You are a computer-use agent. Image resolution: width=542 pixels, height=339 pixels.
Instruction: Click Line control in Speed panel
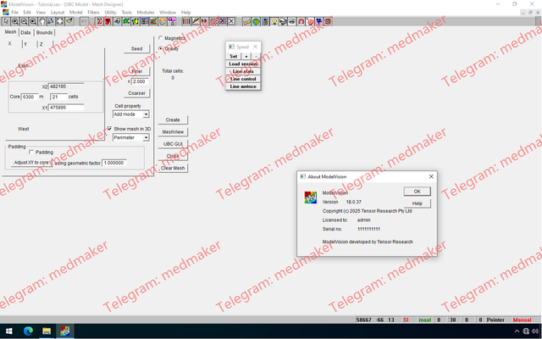point(243,79)
